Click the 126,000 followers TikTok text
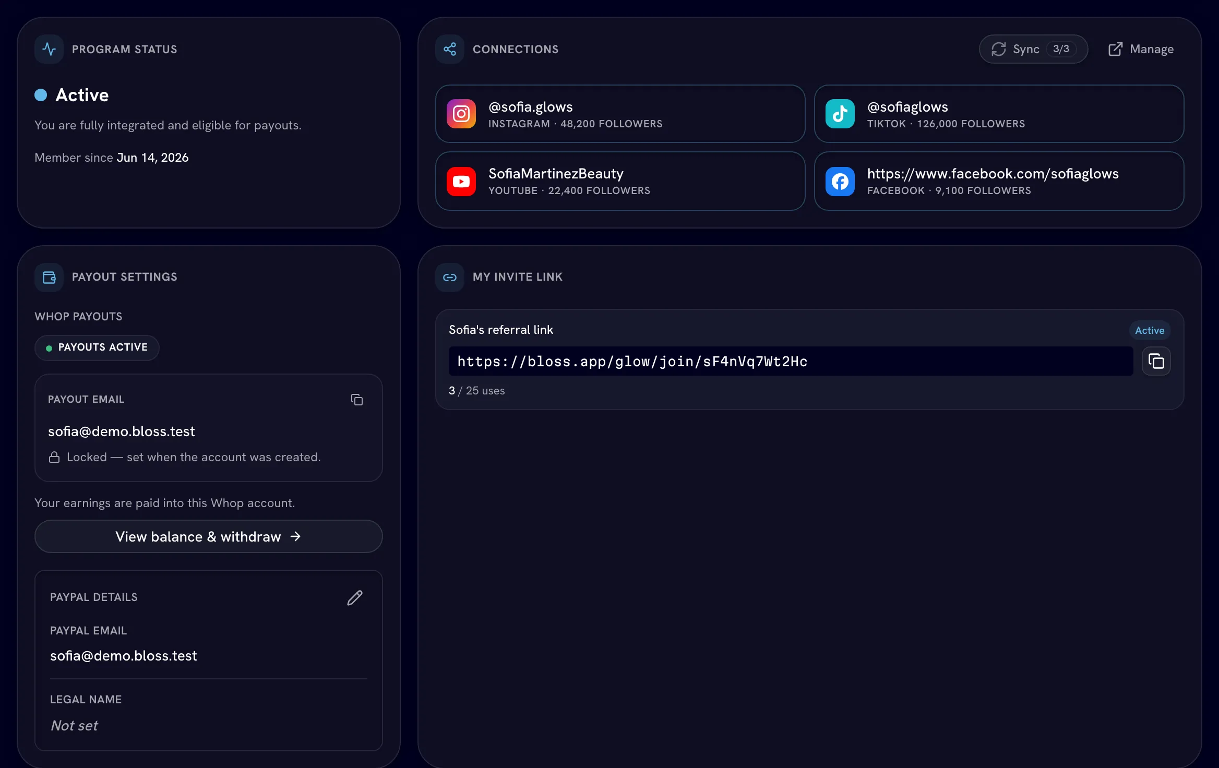Screen dimensions: 1219x768 click(x=971, y=124)
